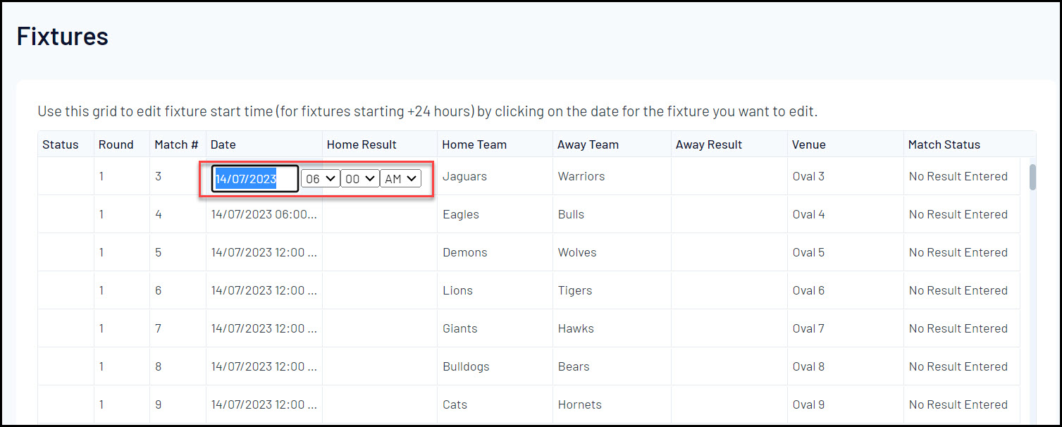Image resolution: width=1062 pixels, height=427 pixels.
Task: Click the date cell for Lions vs Tigers
Action: point(264,290)
